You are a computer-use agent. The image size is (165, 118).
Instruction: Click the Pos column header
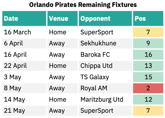tap(148, 19)
